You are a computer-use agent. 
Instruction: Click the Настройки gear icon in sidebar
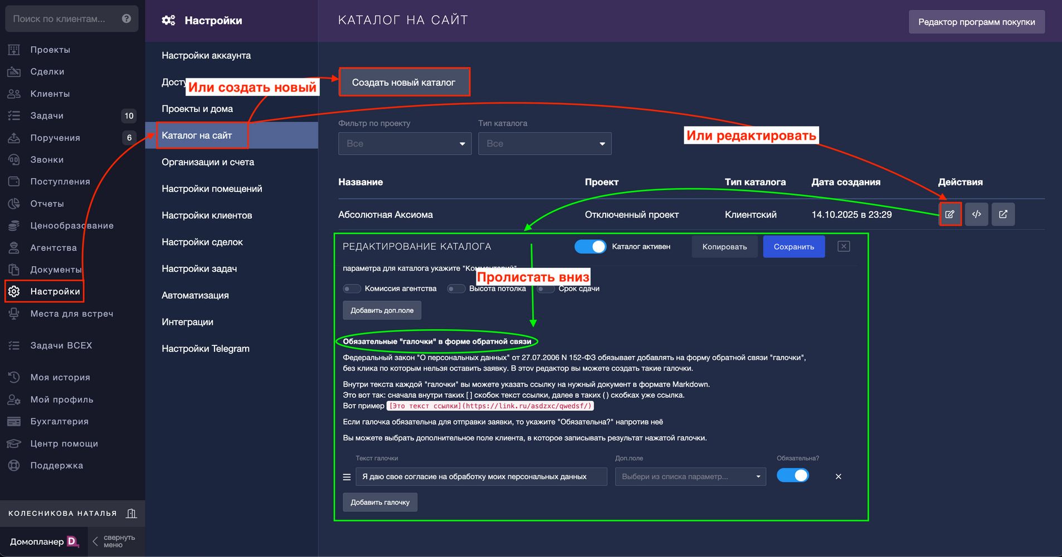[x=14, y=291]
